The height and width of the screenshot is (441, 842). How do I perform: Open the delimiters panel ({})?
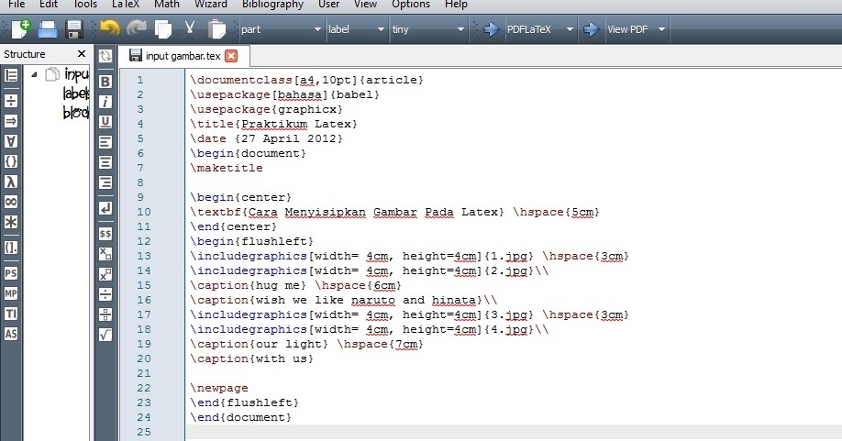tap(11, 161)
